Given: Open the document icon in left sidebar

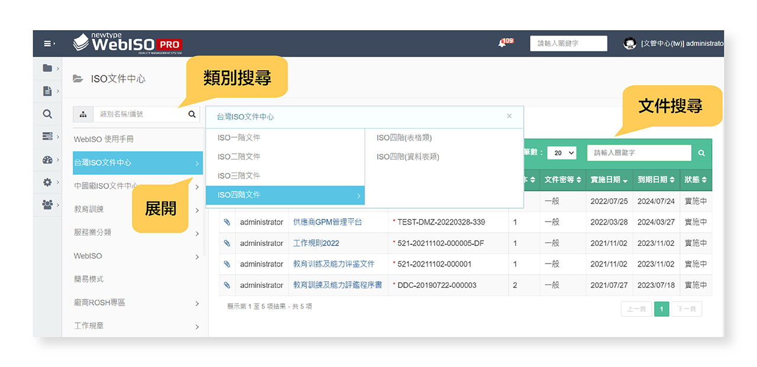Looking at the screenshot, I should 47,91.
